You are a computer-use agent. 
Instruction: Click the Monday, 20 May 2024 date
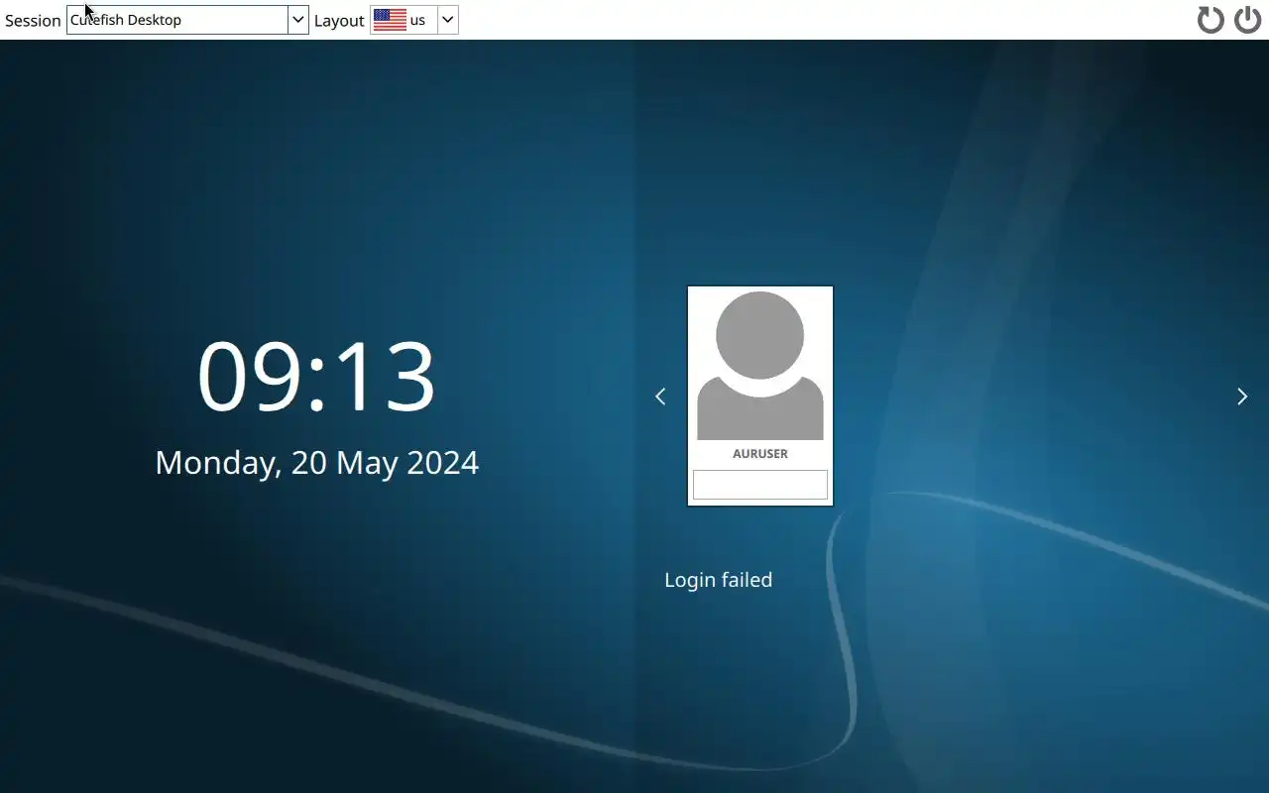coord(317,463)
